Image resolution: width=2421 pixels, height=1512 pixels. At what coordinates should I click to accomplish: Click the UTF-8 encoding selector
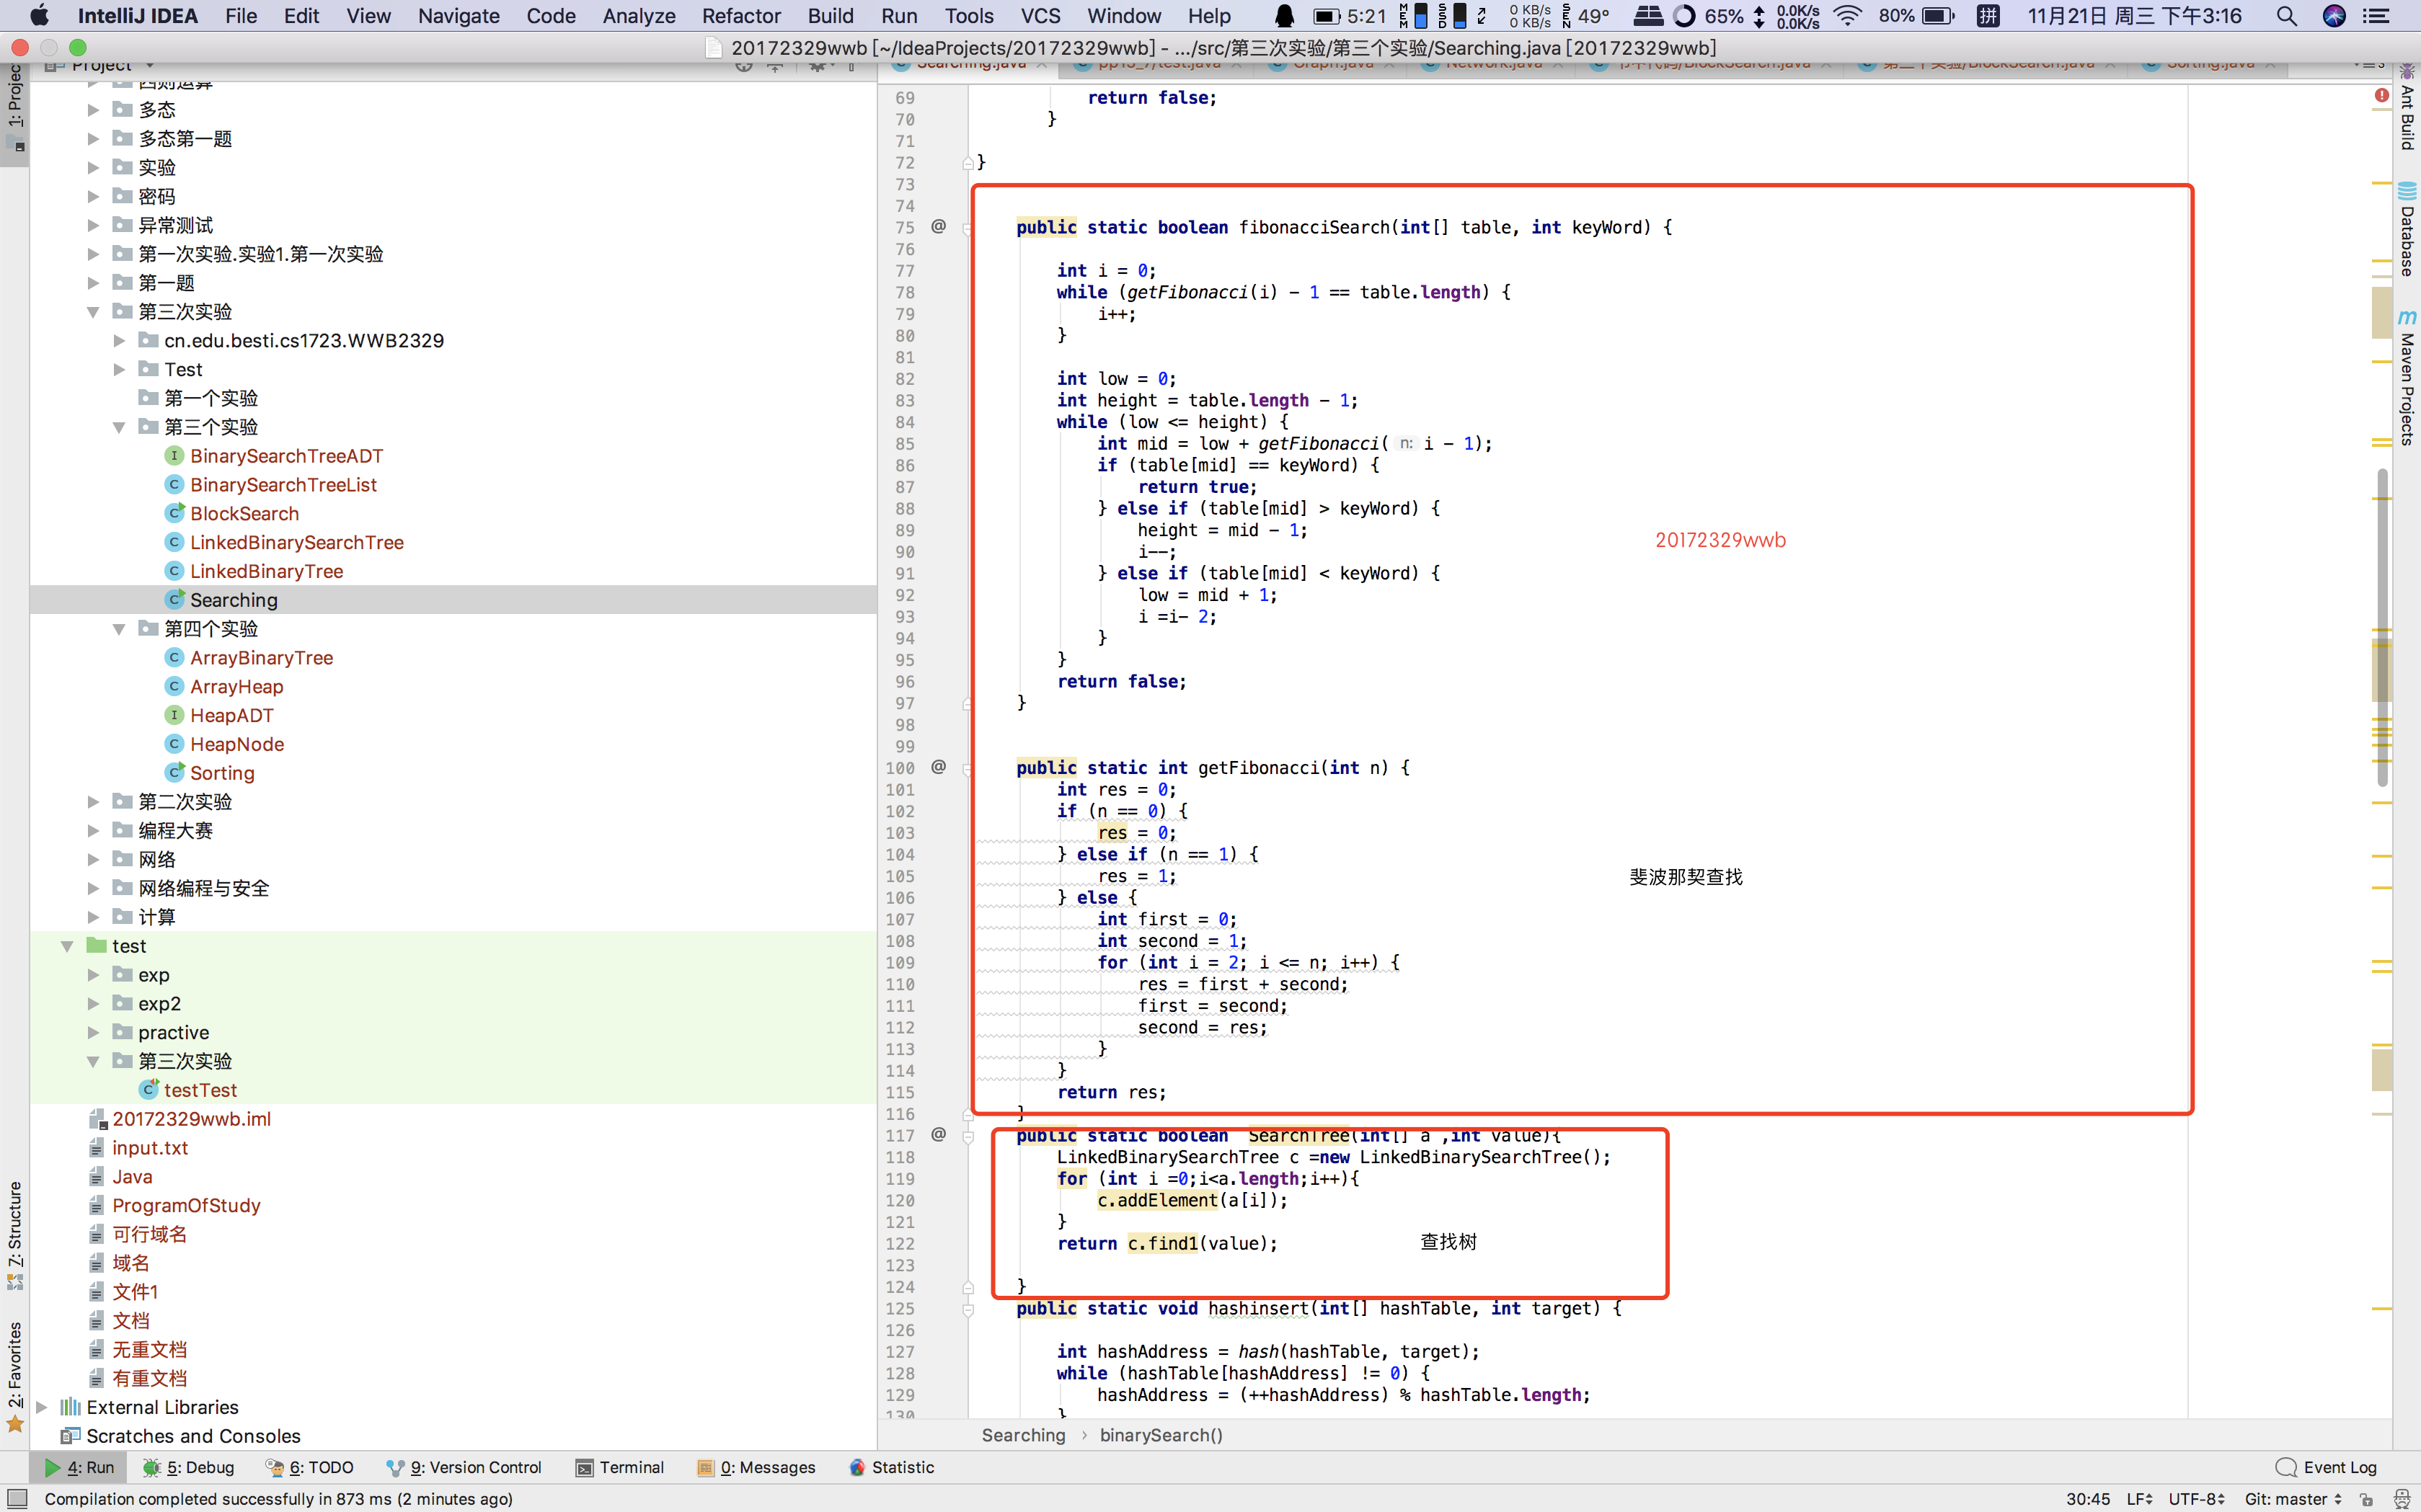pos(2196,1499)
